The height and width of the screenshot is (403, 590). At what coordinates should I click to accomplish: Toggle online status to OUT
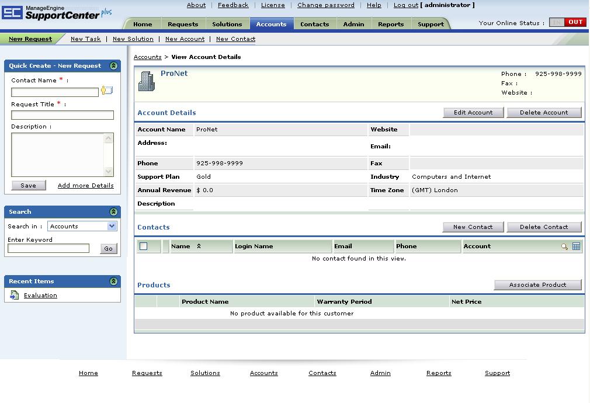[575, 22]
